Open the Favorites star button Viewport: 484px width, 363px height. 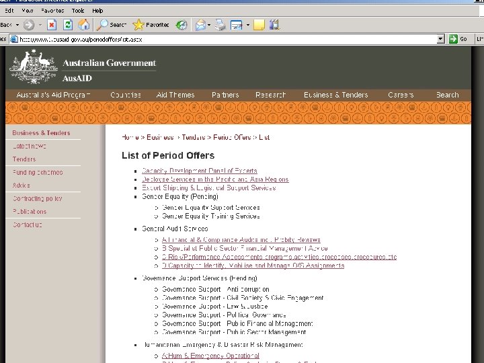point(151,25)
